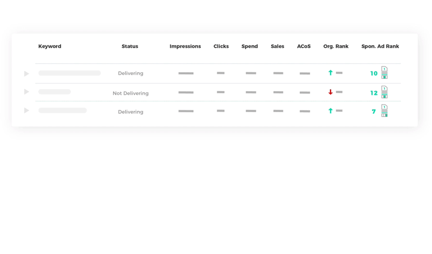Image resolution: width=432 pixels, height=254 pixels.
Task: Select the keyword placeholder in the rank 10 row
Action: [70, 73]
